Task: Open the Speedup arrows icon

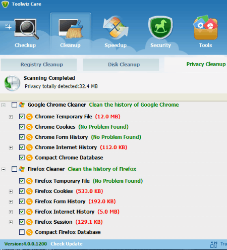Action: click(x=116, y=27)
